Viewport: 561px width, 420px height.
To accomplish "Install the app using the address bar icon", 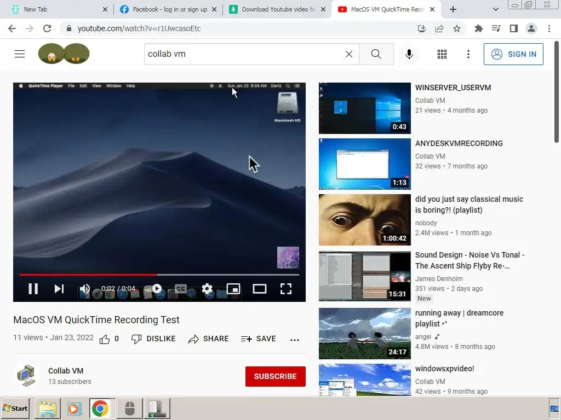I will pyautogui.click(x=421, y=28).
